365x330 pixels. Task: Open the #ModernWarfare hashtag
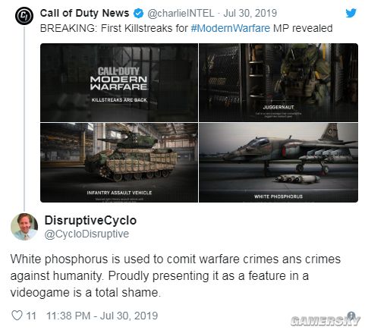tap(231, 28)
